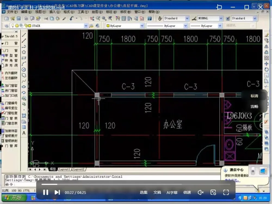Image resolution: width=272 pixels, height=204 pixels.
Task: Pause the video playback
Action: pos(46,192)
